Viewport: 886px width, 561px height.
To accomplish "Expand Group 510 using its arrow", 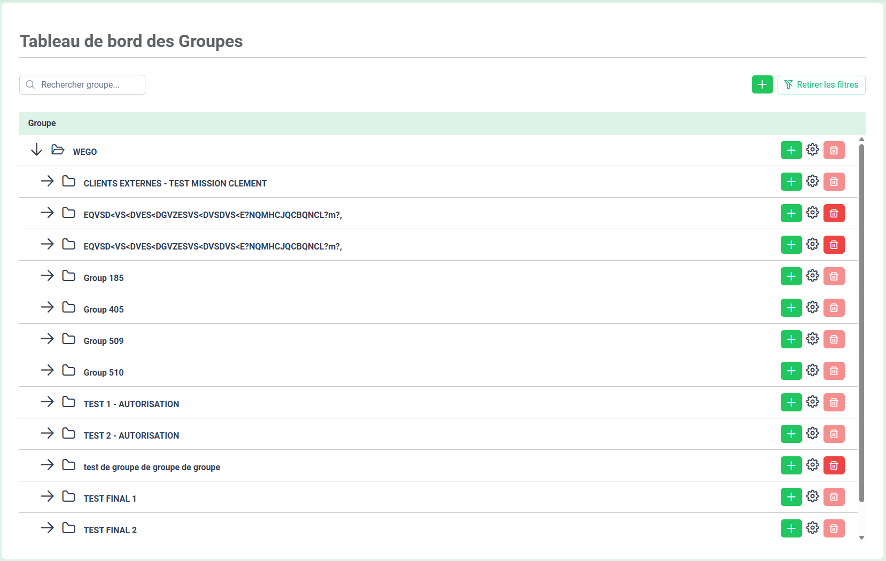I will click(x=48, y=370).
